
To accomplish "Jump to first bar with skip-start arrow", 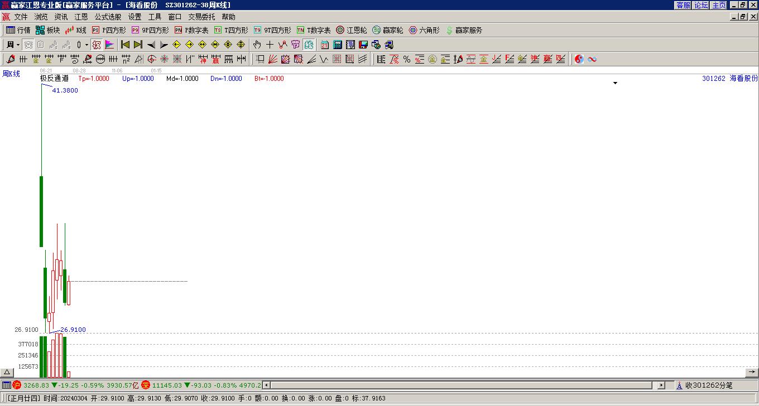I will pyautogui.click(x=126, y=45).
